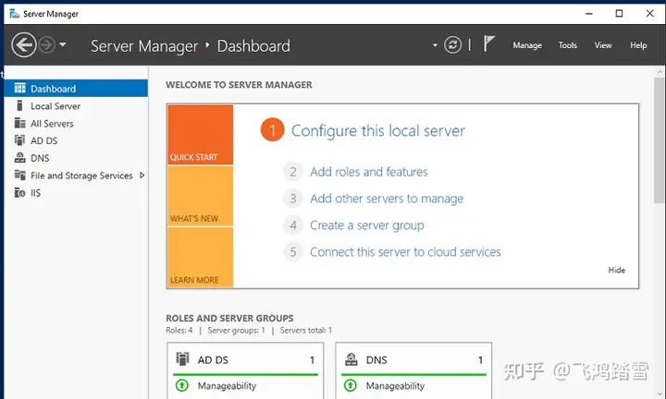Screen dimensions: 666x399
Task: Click the 'Servers total: 1' text
Action: [306, 331]
